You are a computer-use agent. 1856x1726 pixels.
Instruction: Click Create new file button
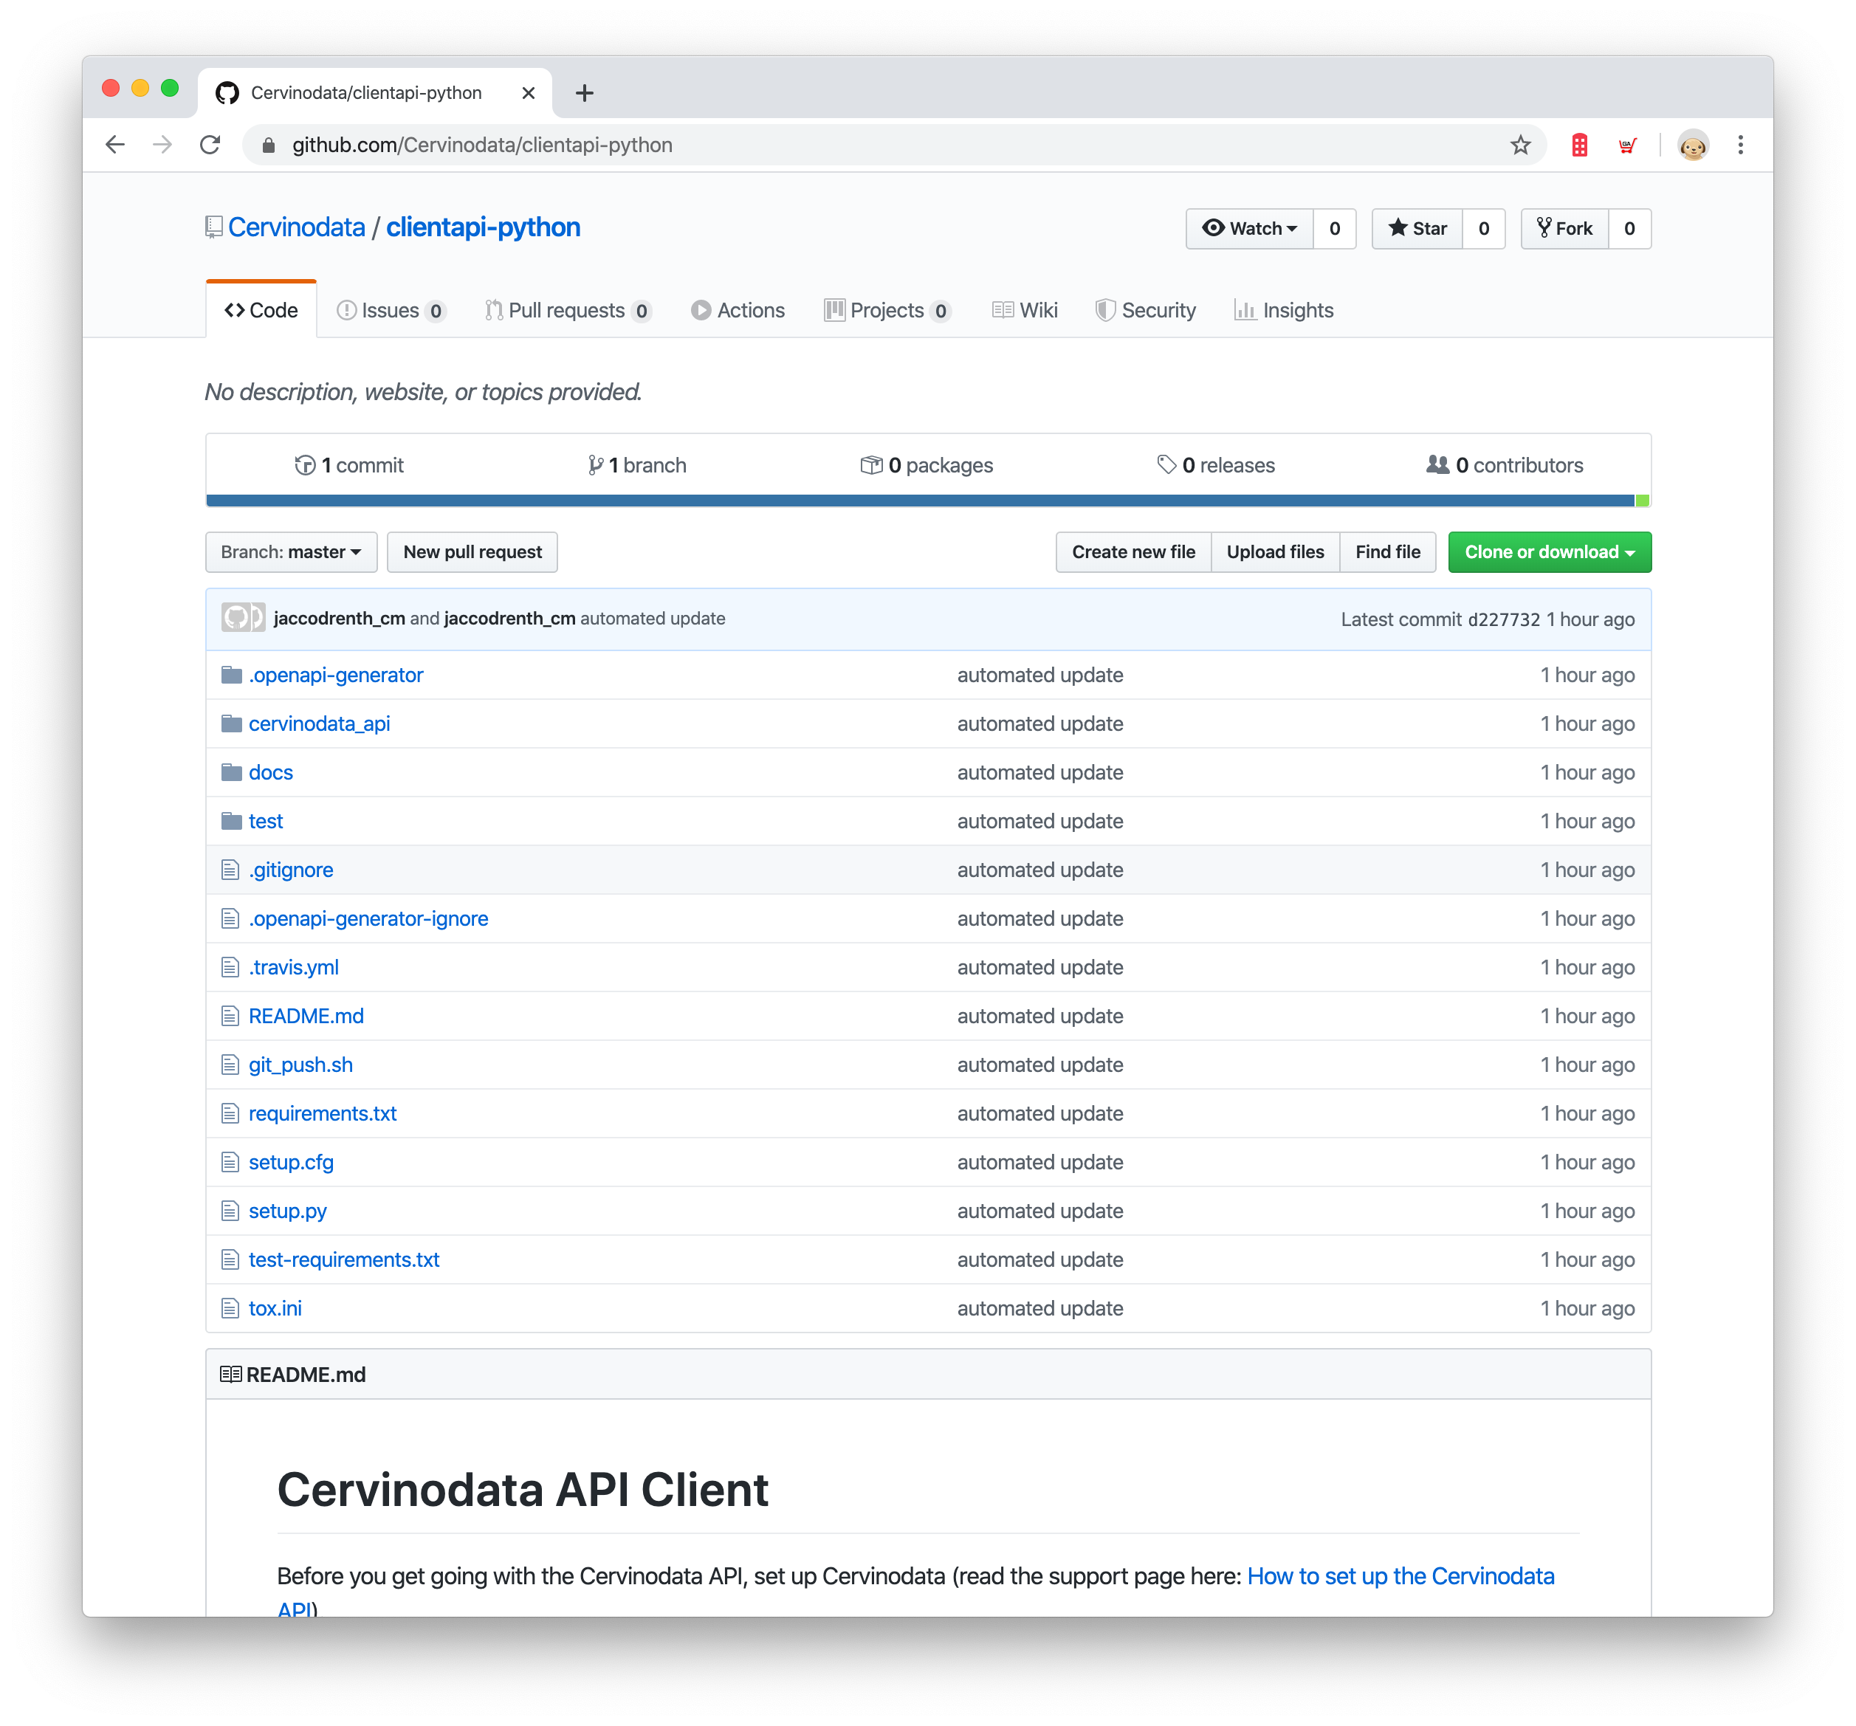tap(1133, 551)
